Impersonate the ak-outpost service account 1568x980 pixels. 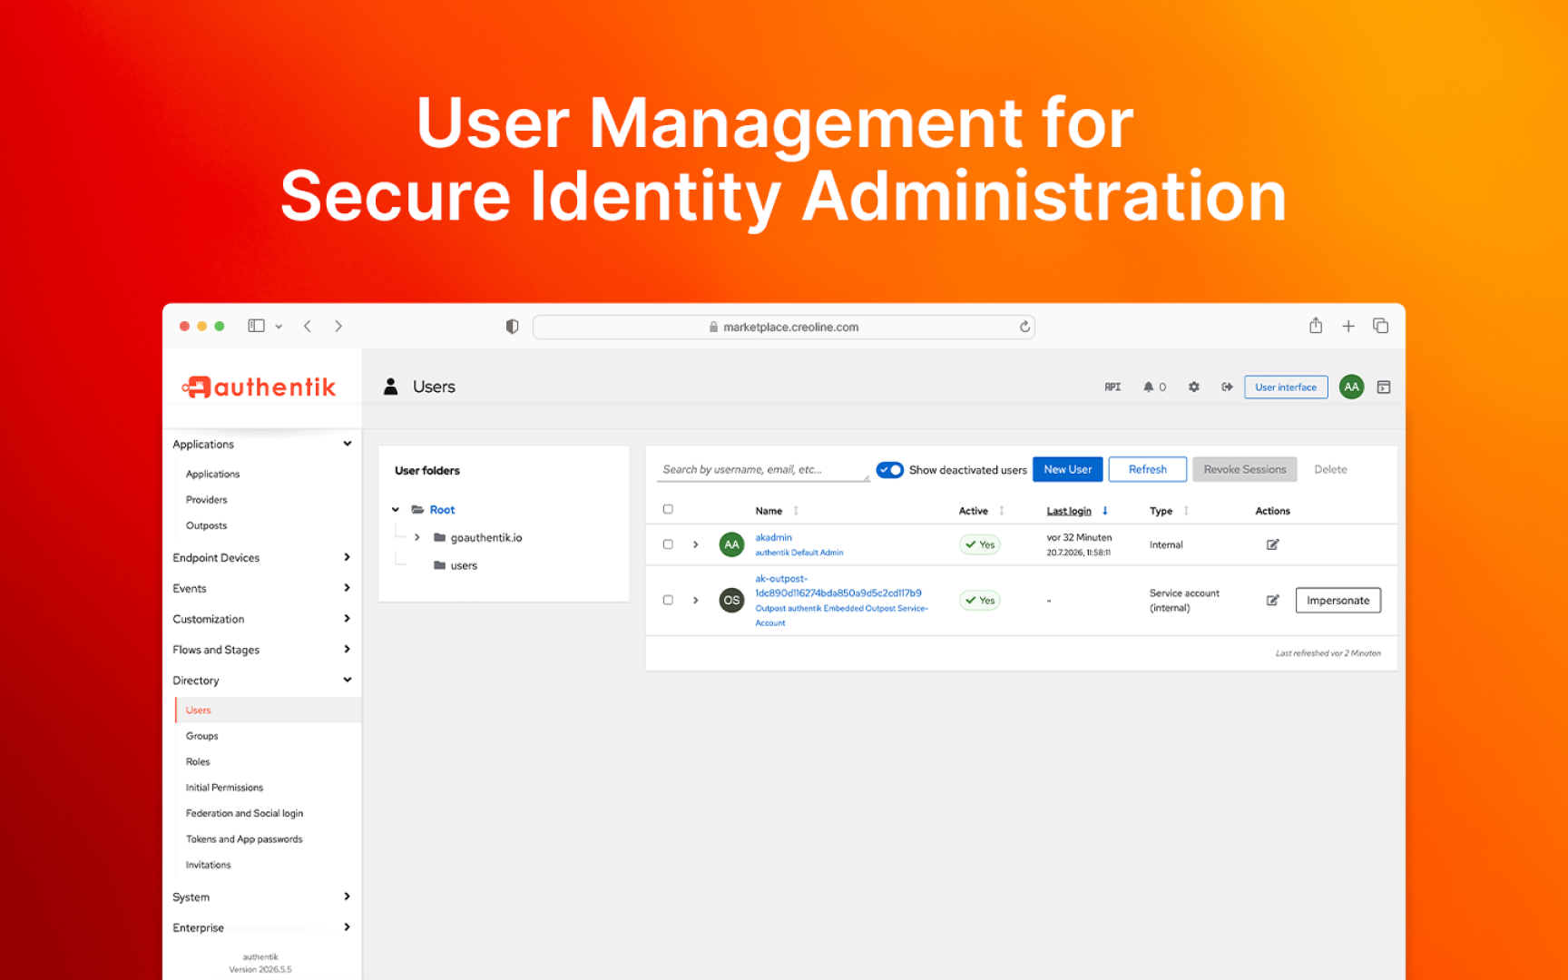(x=1338, y=601)
